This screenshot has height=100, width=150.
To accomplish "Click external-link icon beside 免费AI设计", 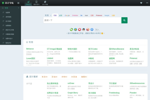I will [x=3, y=38].
